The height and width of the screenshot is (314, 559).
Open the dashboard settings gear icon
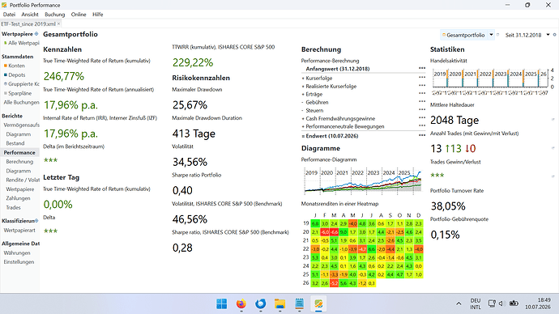click(554, 35)
